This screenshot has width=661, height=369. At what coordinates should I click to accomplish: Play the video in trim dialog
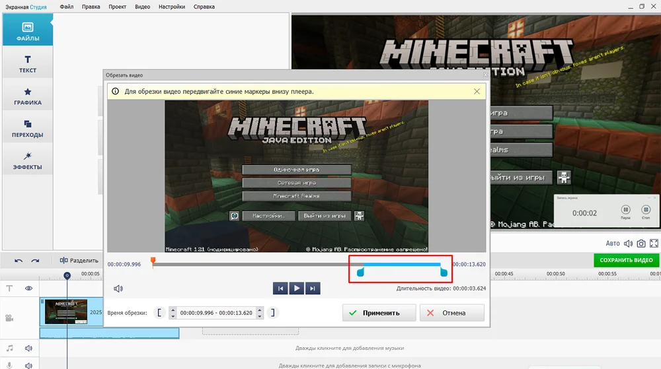297,288
